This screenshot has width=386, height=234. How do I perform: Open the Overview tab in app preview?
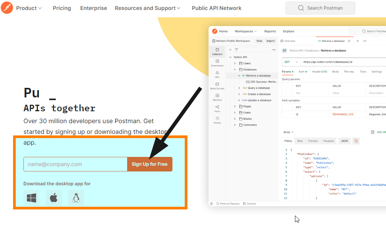click(x=288, y=41)
